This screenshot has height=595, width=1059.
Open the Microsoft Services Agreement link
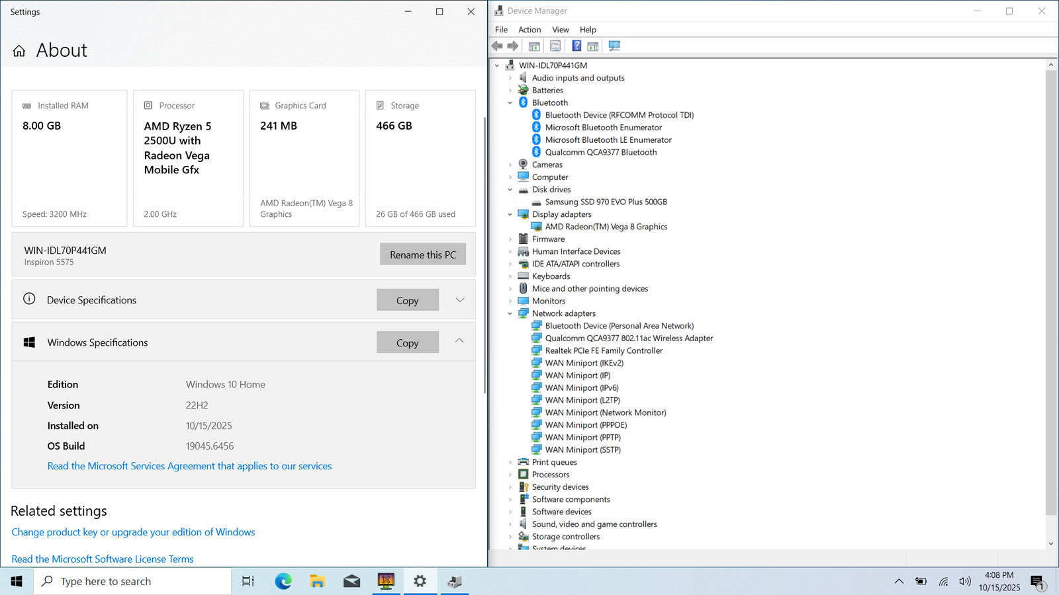point(189,466)
